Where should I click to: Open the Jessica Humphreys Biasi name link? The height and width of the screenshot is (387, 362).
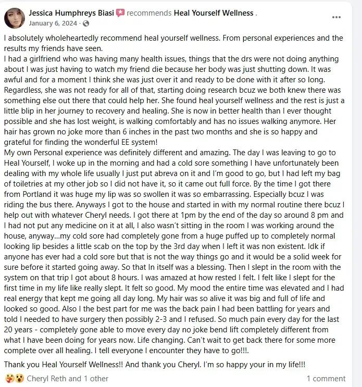click(x=71, y=13)
